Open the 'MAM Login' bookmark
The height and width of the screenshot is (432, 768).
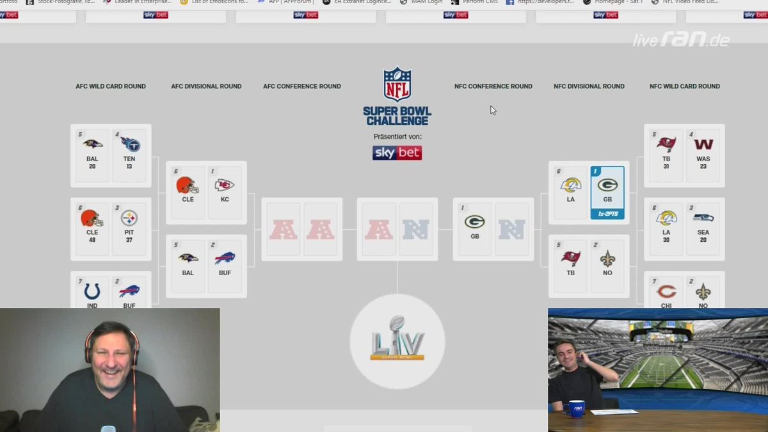[x=420, y=3]
